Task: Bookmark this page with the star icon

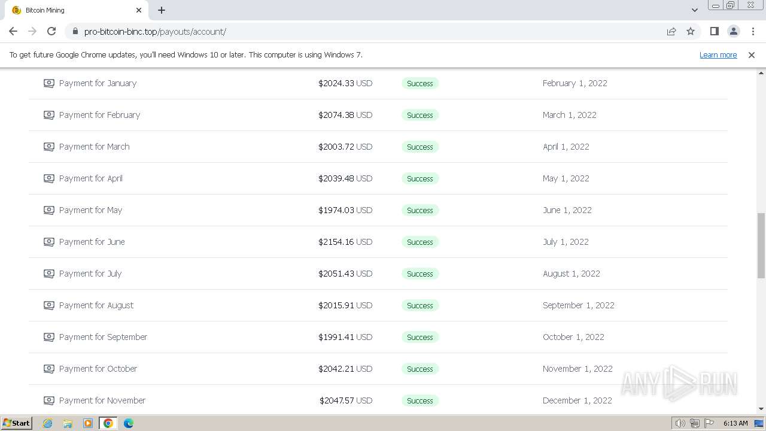Action: 691,31
